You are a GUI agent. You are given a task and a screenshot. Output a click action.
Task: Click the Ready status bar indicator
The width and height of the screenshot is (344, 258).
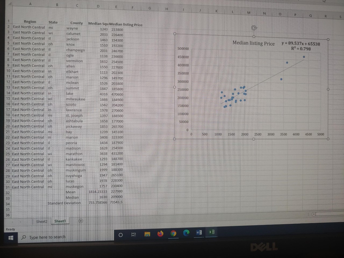10,229
